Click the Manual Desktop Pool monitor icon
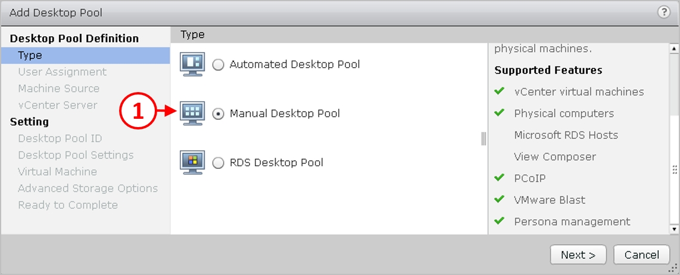This screenshot has height=275, width=680. click(x=192, y=113)
